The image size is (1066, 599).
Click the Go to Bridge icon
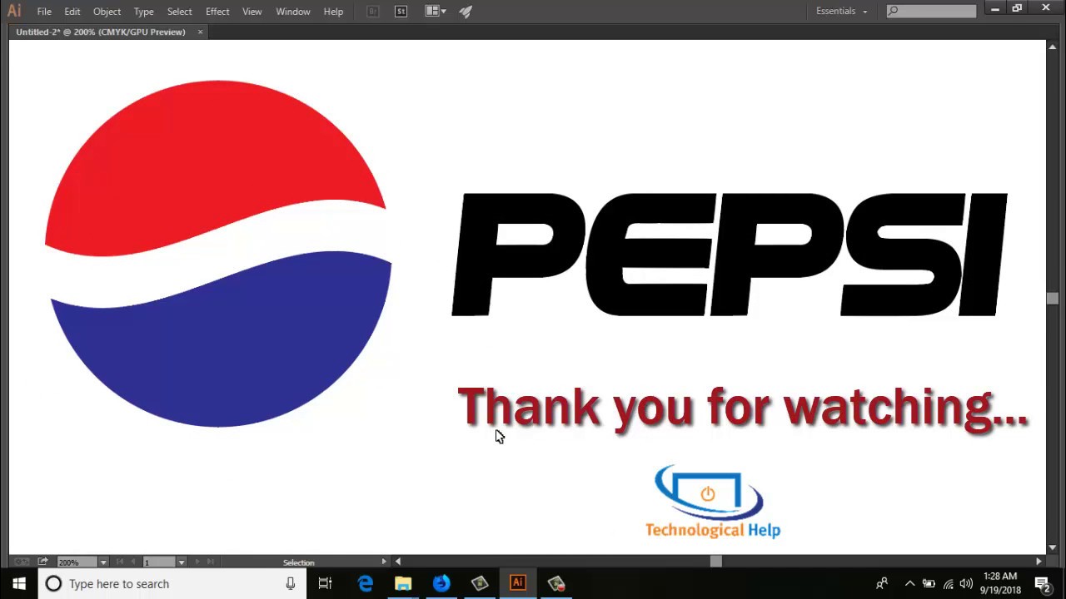click(x=372, y=12)
